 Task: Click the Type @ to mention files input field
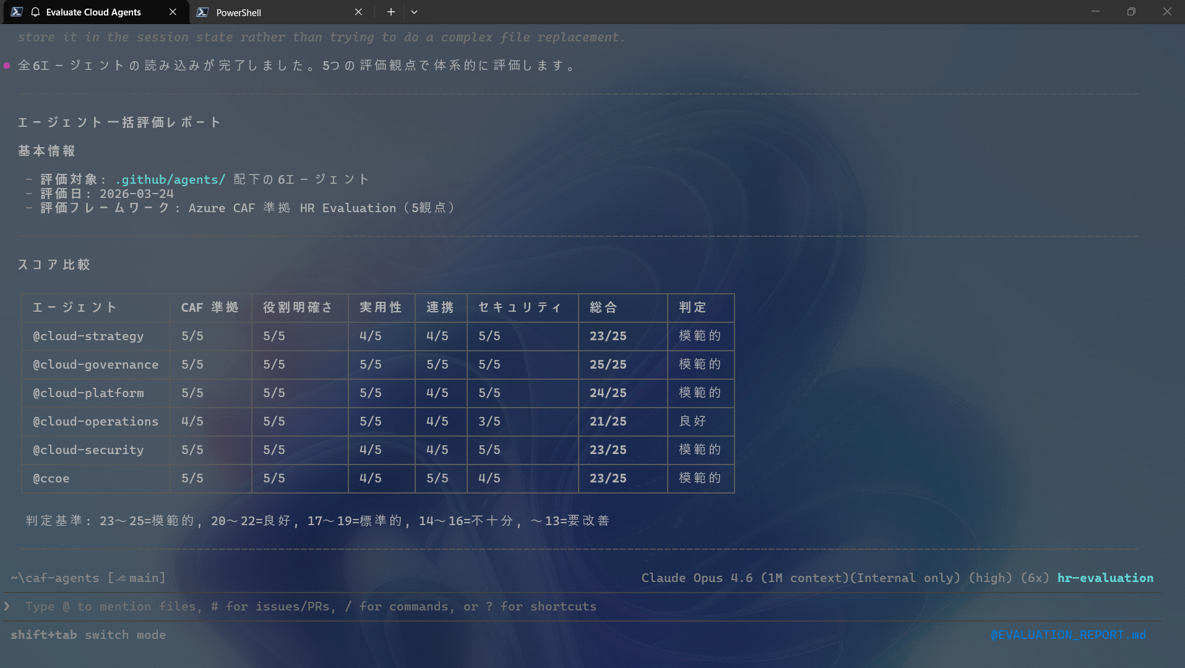click(x=309, y=606)
